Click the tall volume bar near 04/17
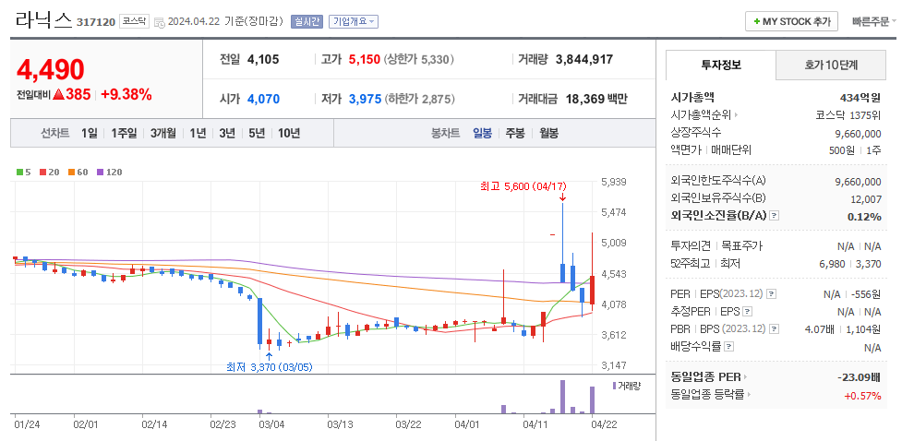 [x=562, y=397]
